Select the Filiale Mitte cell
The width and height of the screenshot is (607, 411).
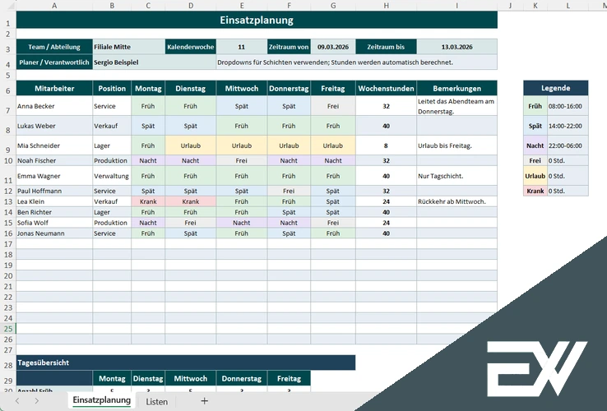point(129,47)
